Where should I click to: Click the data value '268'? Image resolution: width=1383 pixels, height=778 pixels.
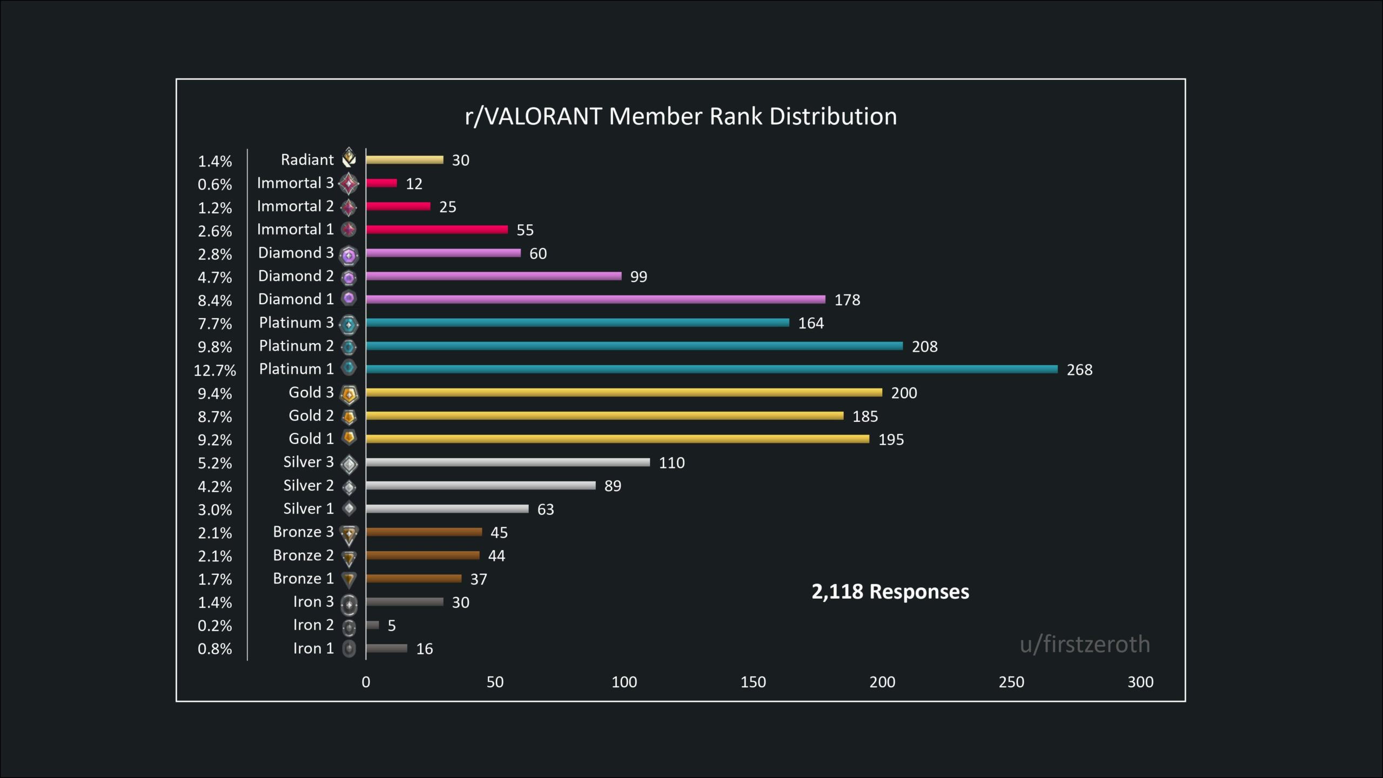1079,370
